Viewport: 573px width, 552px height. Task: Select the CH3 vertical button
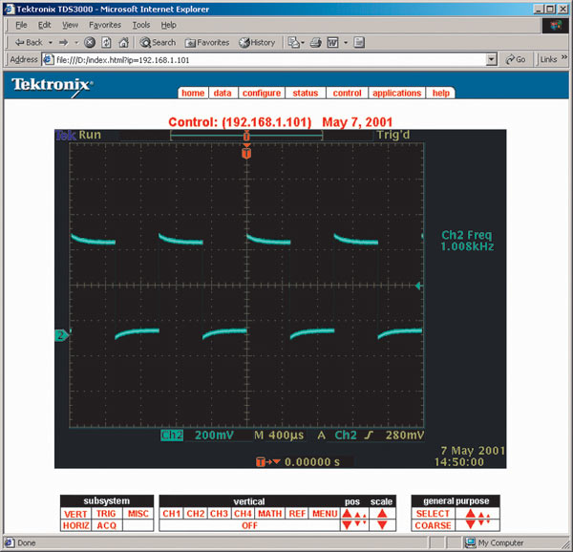(219, 514)
